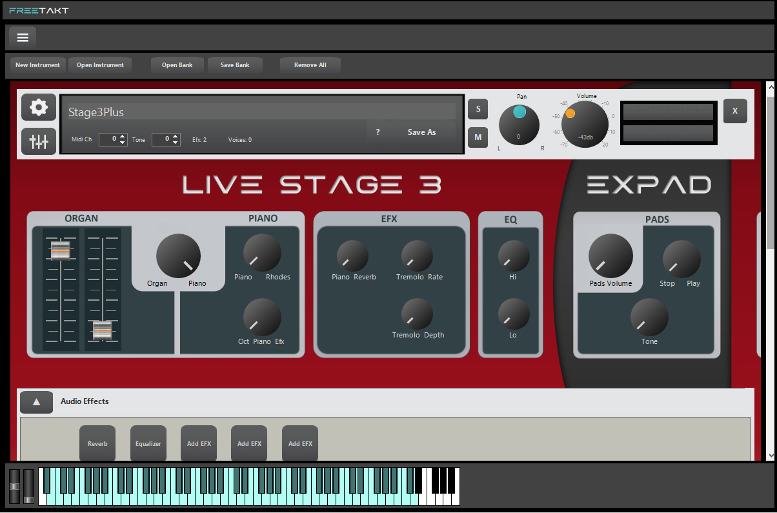Decrease the Tone value
This screenshot has width=777, height=513.
(x=176, y=142)
